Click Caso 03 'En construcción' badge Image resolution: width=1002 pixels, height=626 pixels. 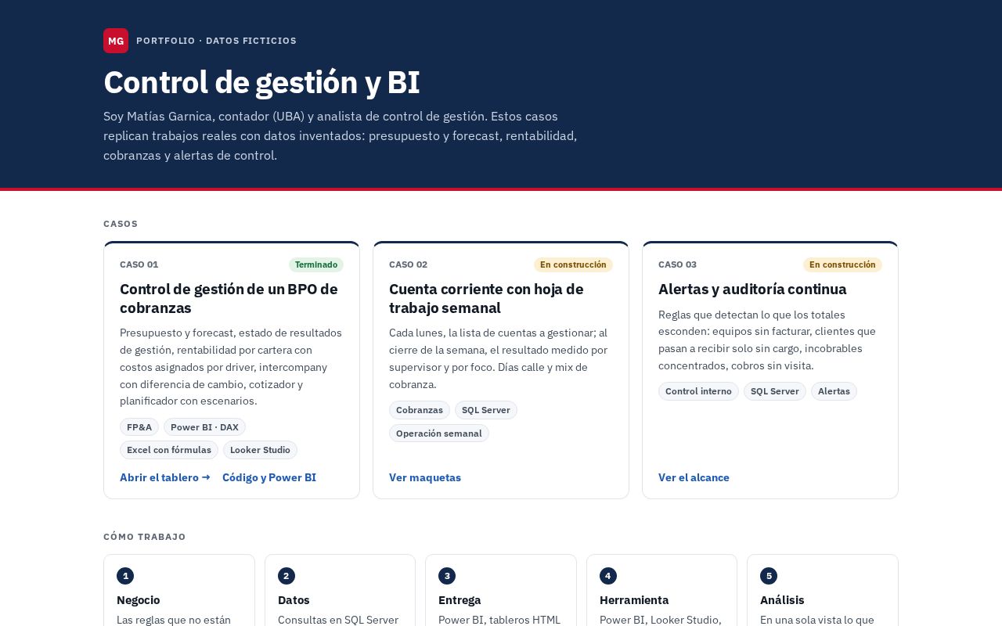coord(842,264)
